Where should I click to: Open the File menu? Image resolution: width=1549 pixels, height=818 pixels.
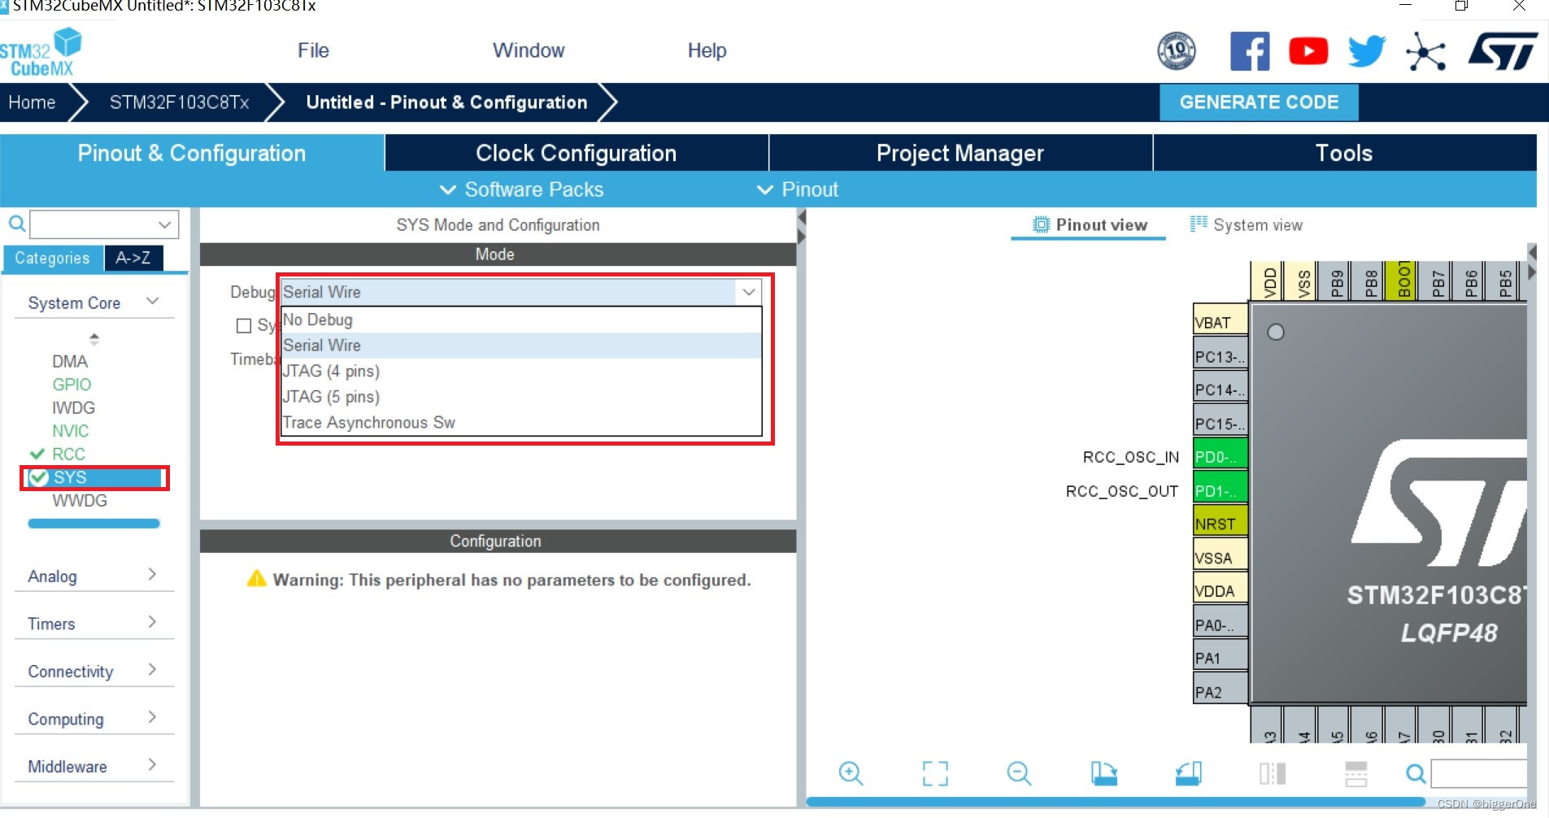click(x=313, y=50)
